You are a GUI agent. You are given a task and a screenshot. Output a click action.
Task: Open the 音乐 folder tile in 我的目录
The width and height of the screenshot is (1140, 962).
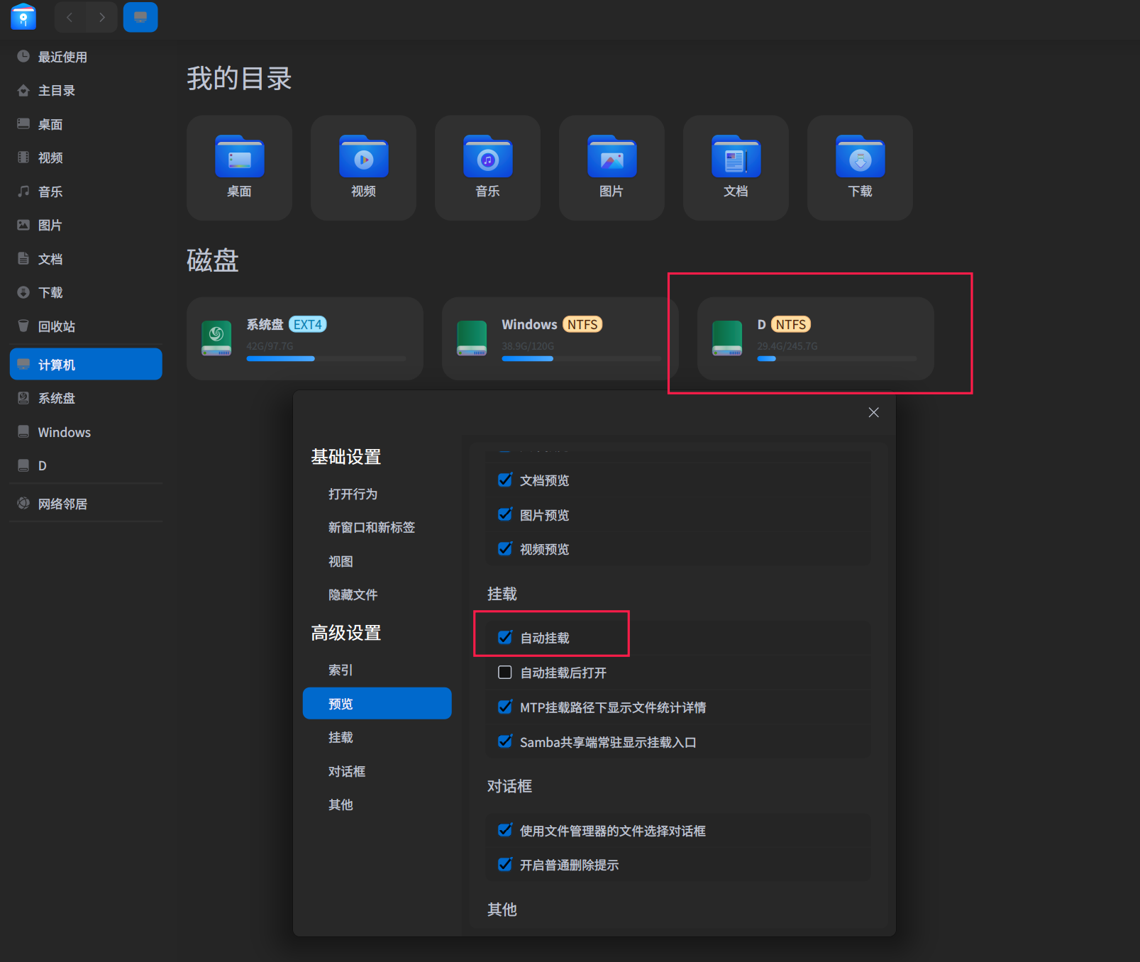487,167
